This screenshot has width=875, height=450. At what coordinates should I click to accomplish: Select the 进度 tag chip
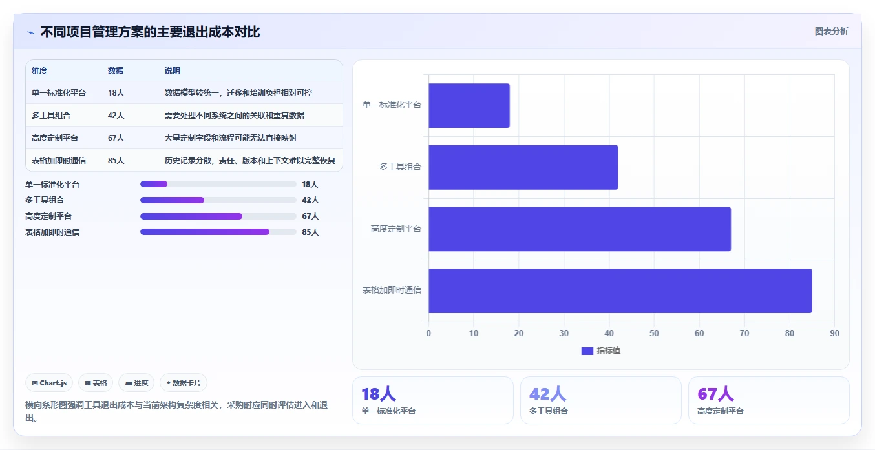click(136, 383)
